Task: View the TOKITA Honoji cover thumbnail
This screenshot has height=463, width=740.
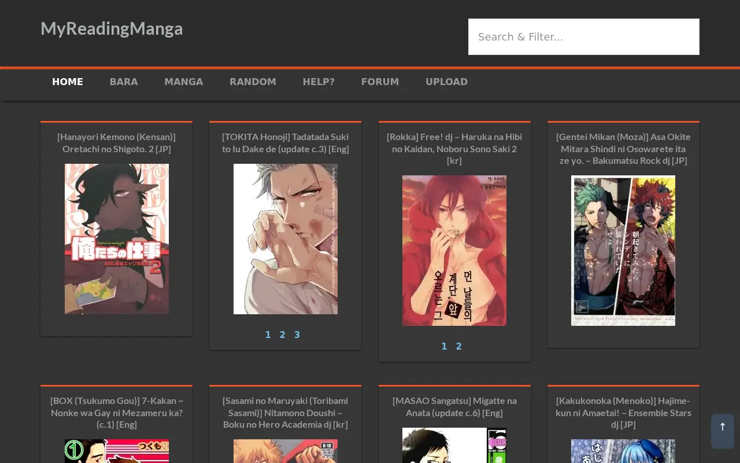Action: pos(286,239)
